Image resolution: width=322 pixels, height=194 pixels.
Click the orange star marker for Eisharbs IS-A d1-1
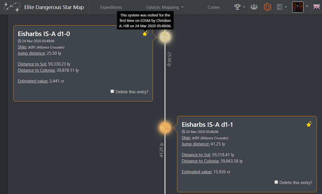tap(165, 128)
